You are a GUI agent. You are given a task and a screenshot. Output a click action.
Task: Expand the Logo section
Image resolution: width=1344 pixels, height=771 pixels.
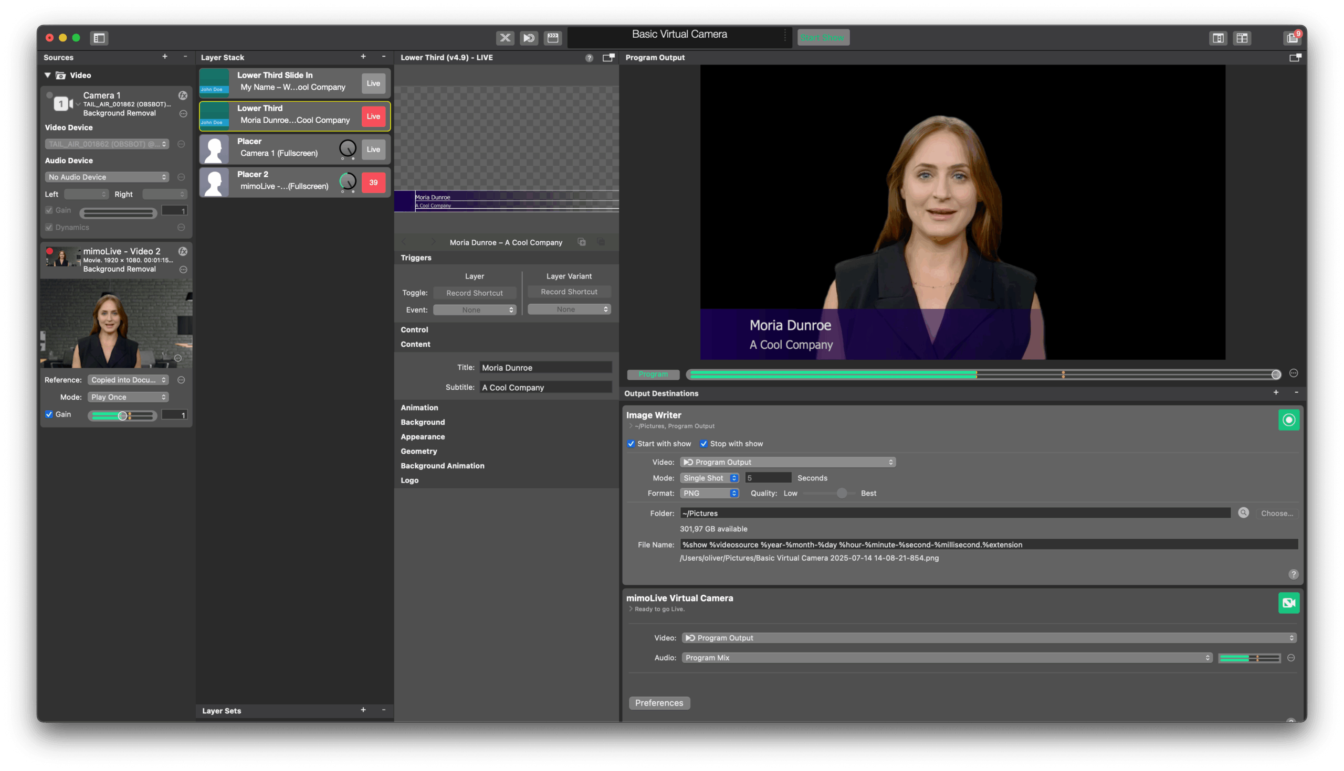(409, 480)
